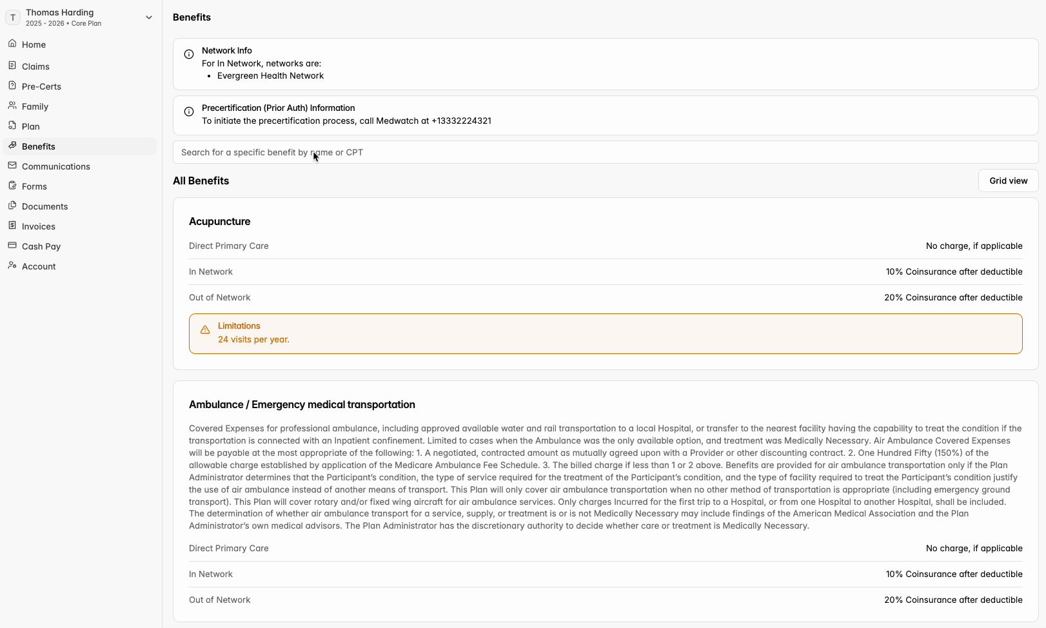The height and width of the screenshot is (628, 1046).
Task: Open Claims via its sidebar icon
Action: tap(12, 66)
